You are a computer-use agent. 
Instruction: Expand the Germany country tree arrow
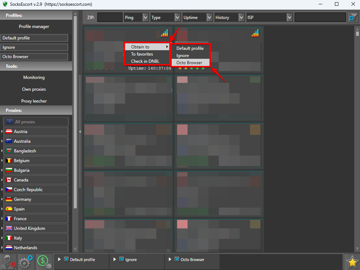click(2, 199)
